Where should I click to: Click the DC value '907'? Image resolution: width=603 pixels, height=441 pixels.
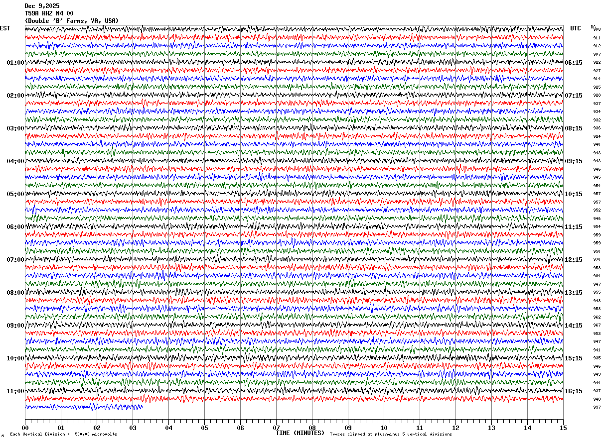(x=597, y=54)
